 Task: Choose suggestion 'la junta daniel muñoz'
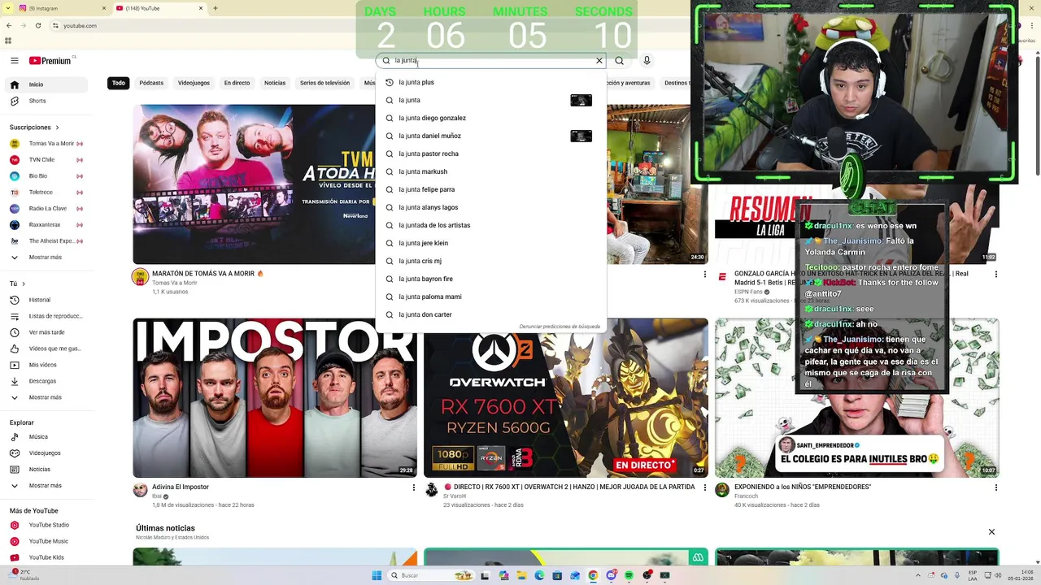[491, 136]
